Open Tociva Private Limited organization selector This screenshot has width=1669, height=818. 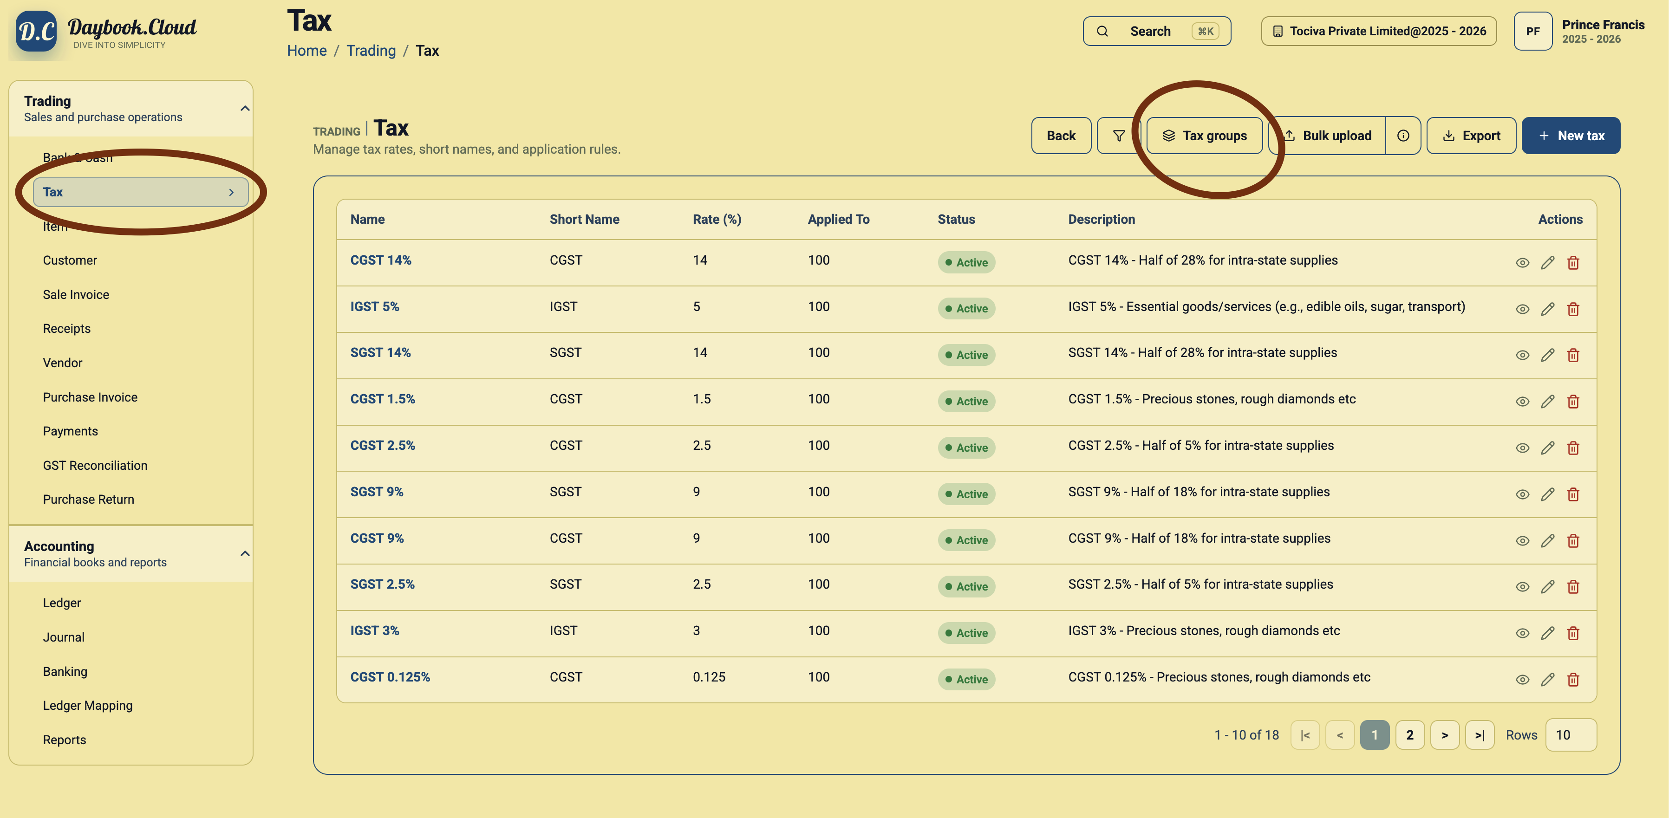[1379, 31]
